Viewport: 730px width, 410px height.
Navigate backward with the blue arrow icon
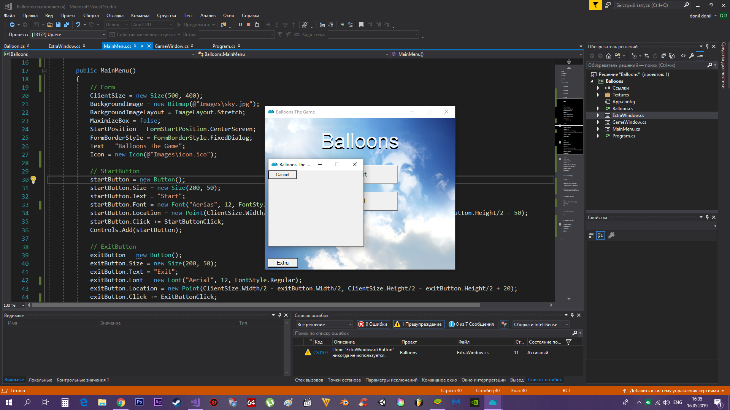(x=12, y=25)
